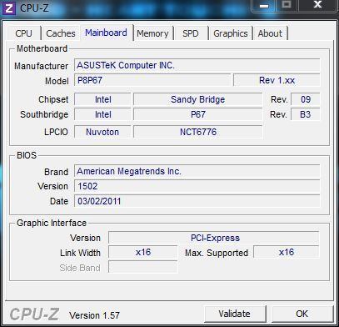The height and width of the screenshot is (327, 339).
Task: Click the maximize button in title bar
Action: [287, 5]
